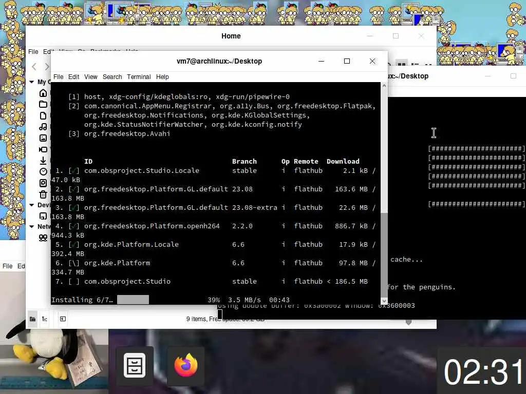Launch file manager from bottom dock
526x394 pixels.
pos(135,365)
